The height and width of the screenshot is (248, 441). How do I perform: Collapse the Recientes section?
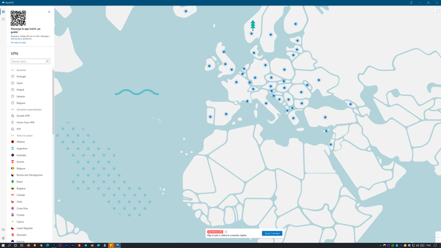tap(12, 70)
